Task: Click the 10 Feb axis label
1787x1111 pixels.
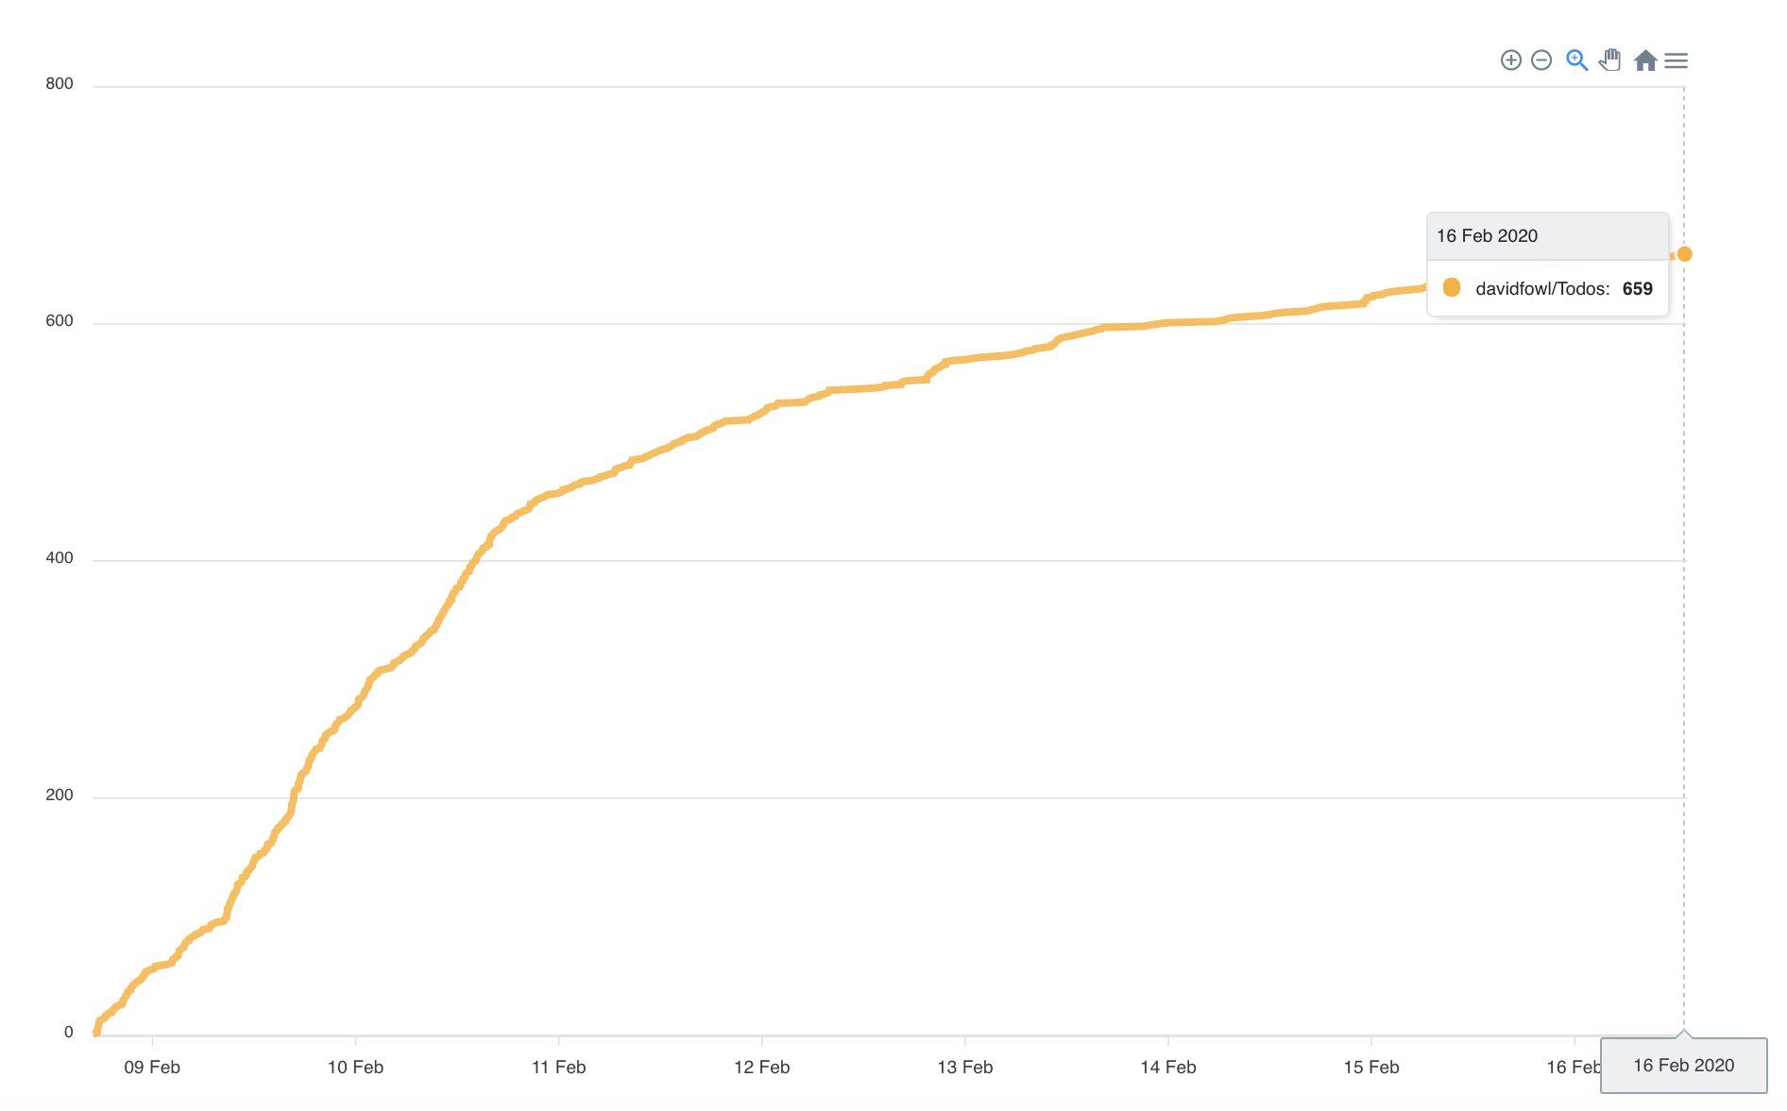Action: tap(355, 1067)
